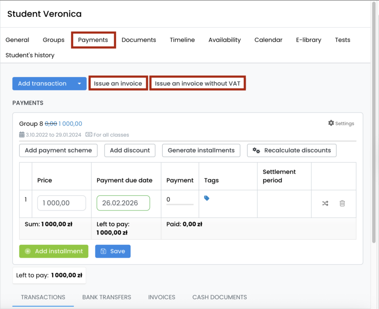379x309 pixels.
Task: Click the shuffle arrows icon in installment row
Action: (325, 203)
